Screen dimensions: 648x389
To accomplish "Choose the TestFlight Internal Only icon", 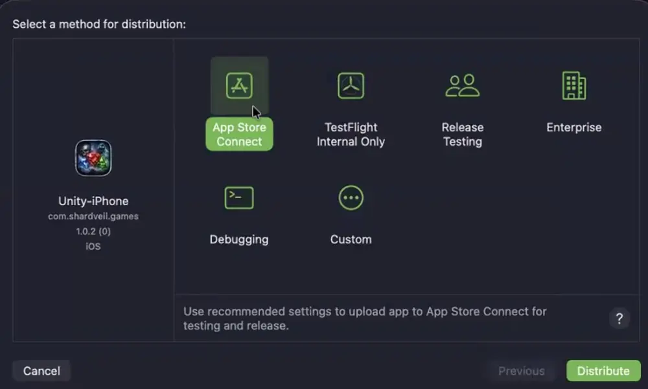I will 351,85.
